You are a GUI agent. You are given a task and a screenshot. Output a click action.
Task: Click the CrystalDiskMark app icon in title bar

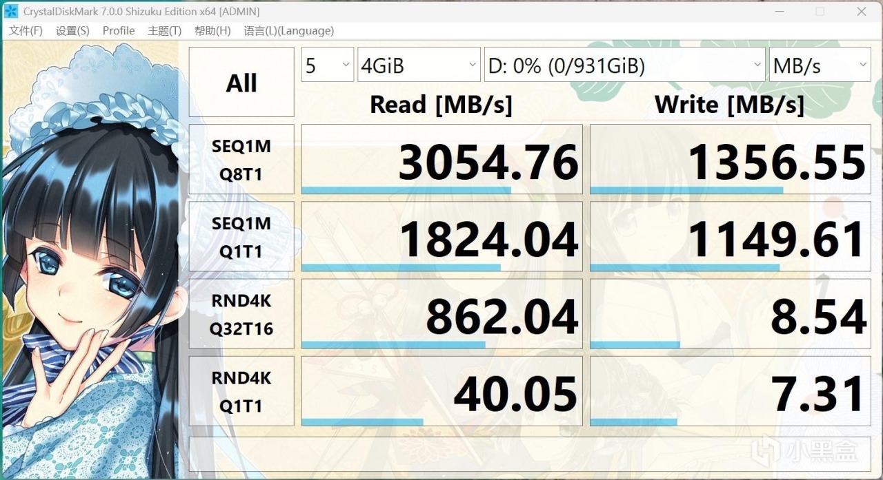pyautogui.click(x=10, y=11)
